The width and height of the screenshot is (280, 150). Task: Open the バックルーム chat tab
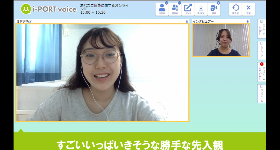coord(261,94)
